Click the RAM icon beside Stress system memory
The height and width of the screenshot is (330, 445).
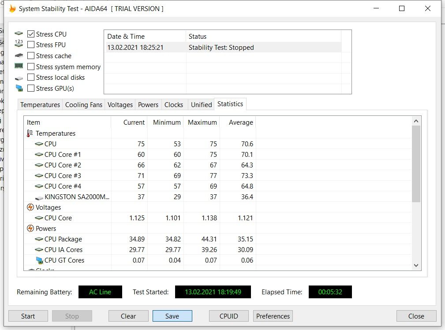[19, 66]
